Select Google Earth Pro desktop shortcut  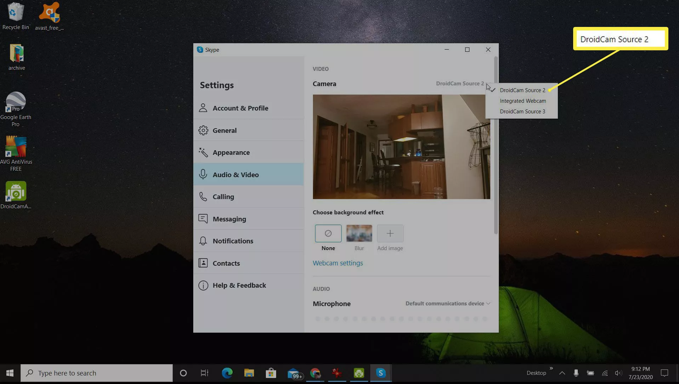pyautogui.click(x=16, y=109)
